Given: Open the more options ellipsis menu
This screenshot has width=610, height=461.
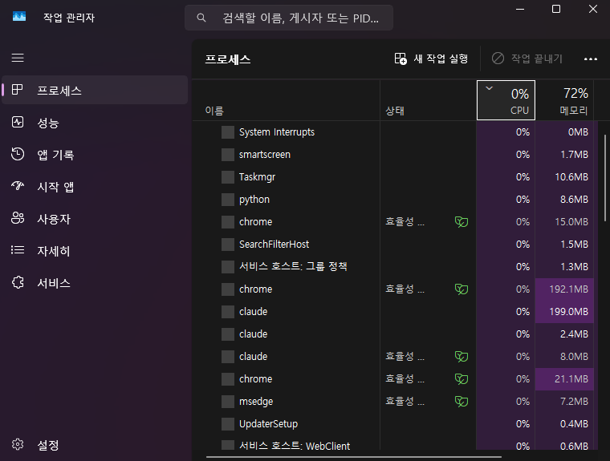Looking at the screenshot, I should 591,59.
